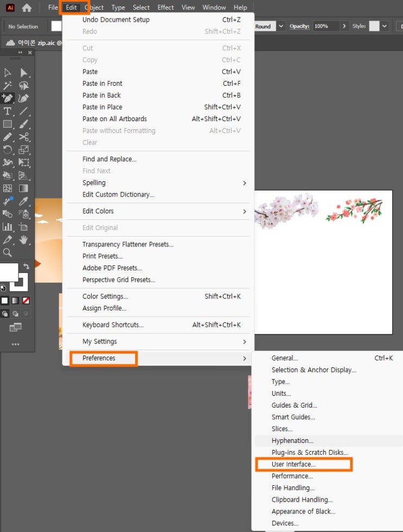Pick the Hand tool
The image size is (403, 532).
pos(24,240)
